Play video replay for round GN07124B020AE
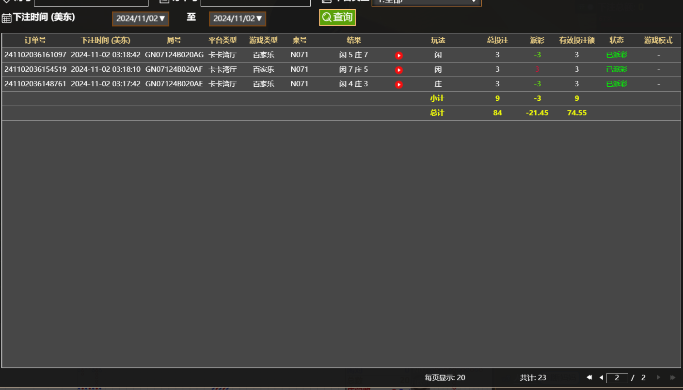 pos(398,85)
